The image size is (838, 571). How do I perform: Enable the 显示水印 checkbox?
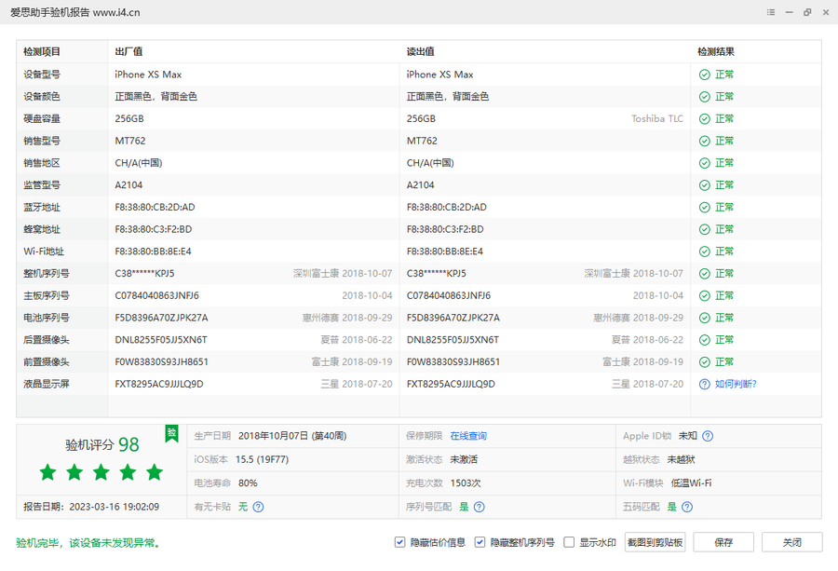pyautogui.click(x=569, y=542)
